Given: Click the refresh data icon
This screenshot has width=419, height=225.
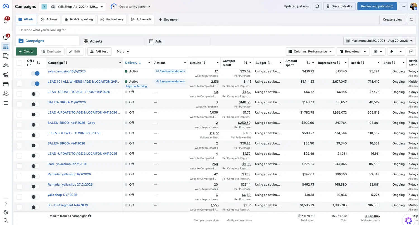Looking at the screenshot, I should [317, 6].
